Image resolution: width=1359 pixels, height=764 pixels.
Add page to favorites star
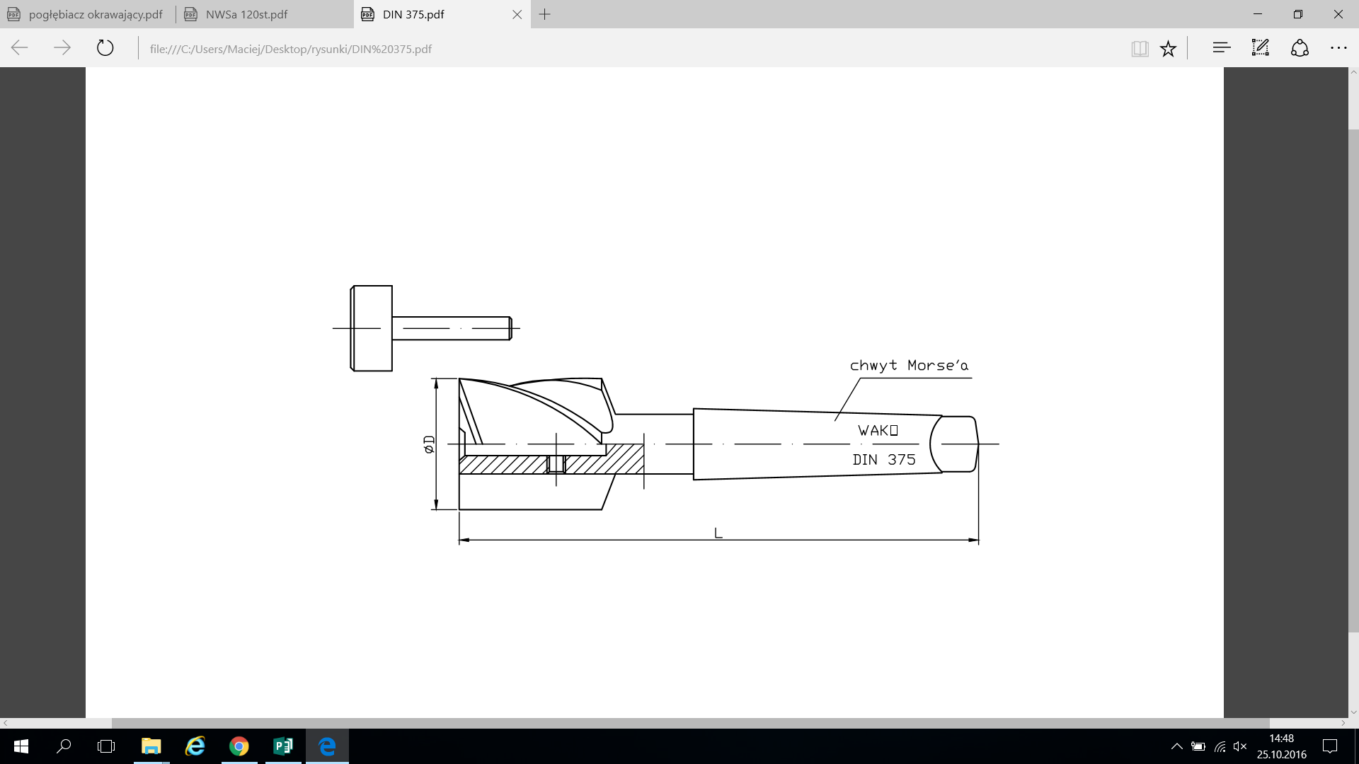[x=1168, y=48]
